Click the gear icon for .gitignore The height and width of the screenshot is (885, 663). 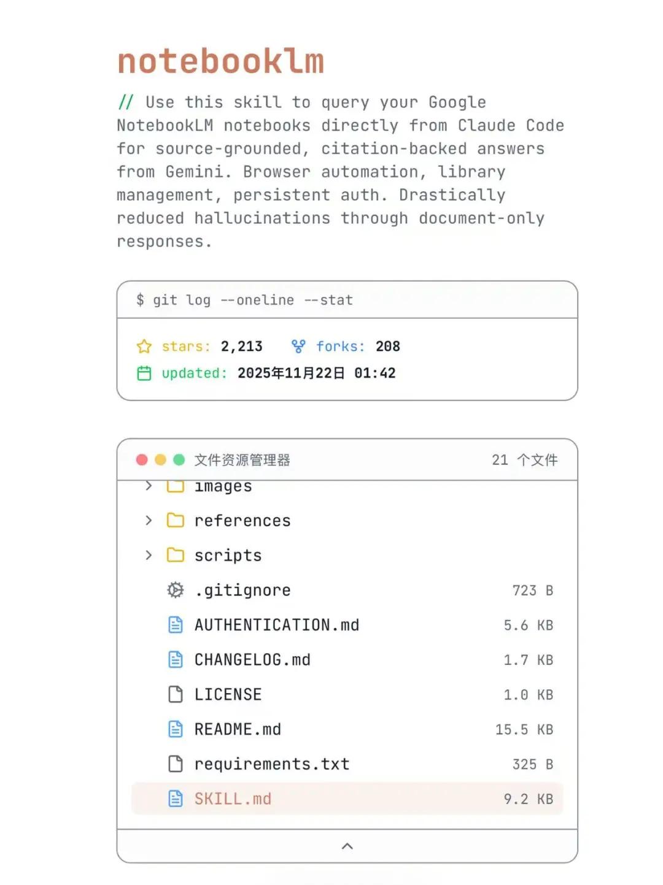[176, 590]
